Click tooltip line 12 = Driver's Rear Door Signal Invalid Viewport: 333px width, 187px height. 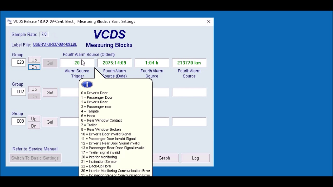[110, 143]
